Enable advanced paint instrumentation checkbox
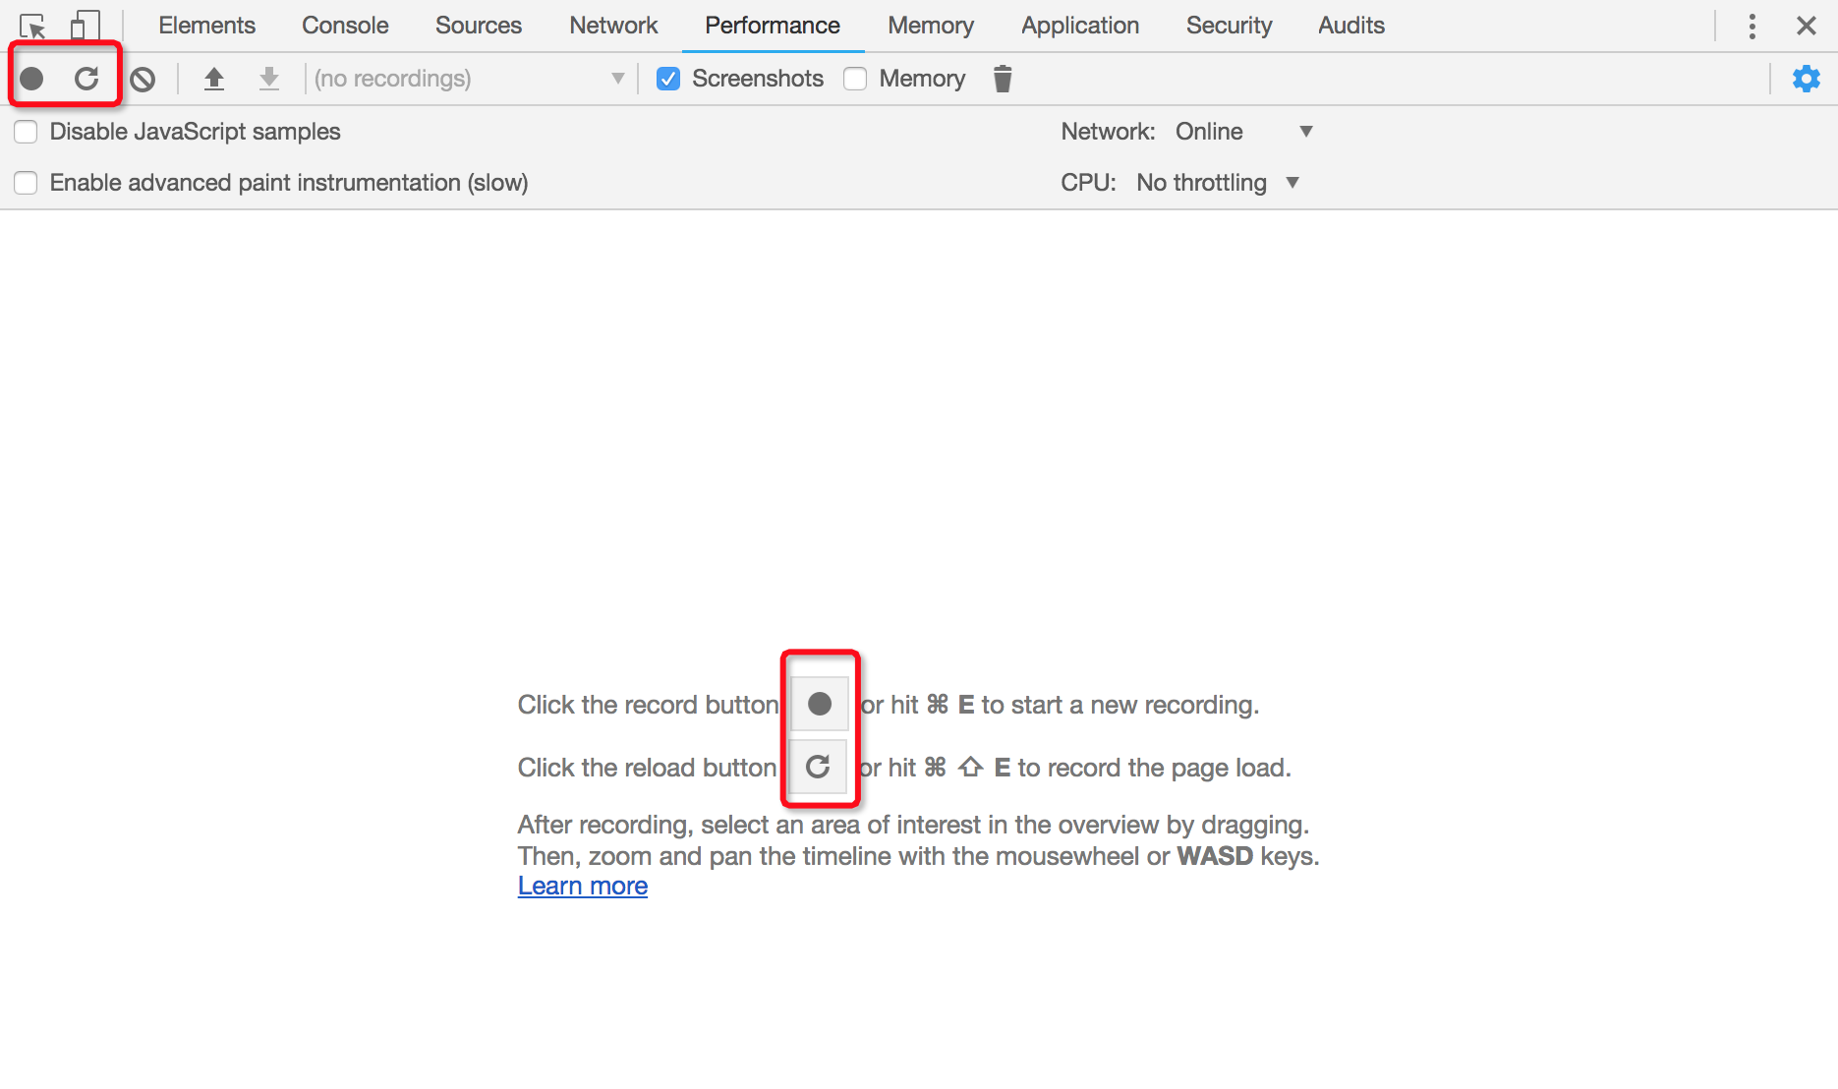This screenshot has height=1089, width=1838. click(x=27, y=183)
